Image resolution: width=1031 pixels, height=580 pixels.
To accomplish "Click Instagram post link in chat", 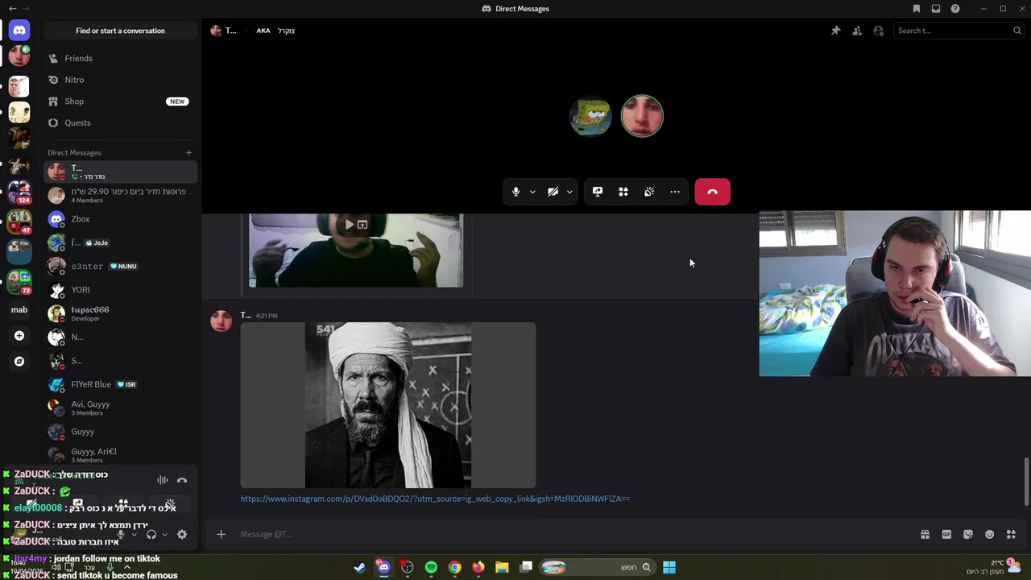I will pos(435,499).
